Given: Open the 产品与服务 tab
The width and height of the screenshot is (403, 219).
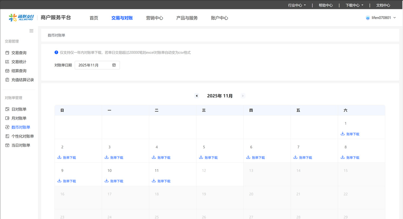Looking at the screenshot, I should pyautogui.click(x=187, y=18).
